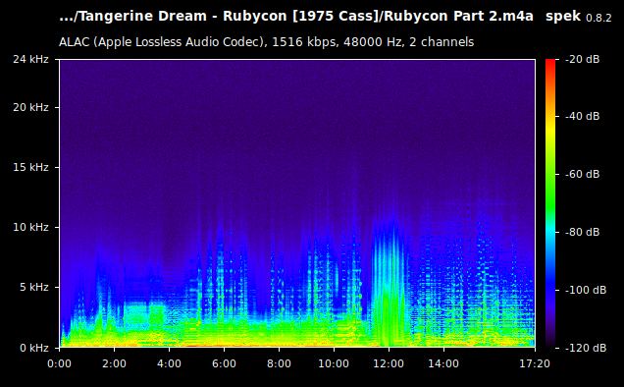624x387 pixels.
Task: Click the 10 kHz frequency label
Action: (30, 227)
